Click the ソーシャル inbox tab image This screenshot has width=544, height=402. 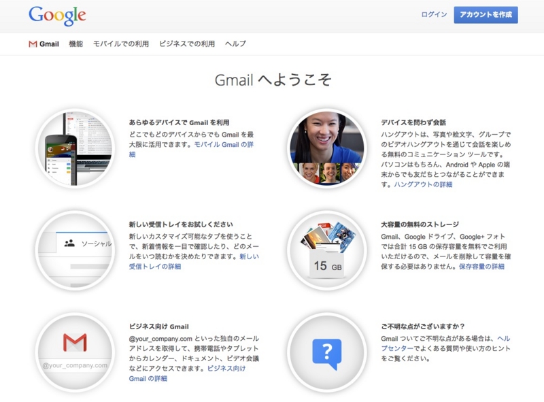tap(75, 250)
